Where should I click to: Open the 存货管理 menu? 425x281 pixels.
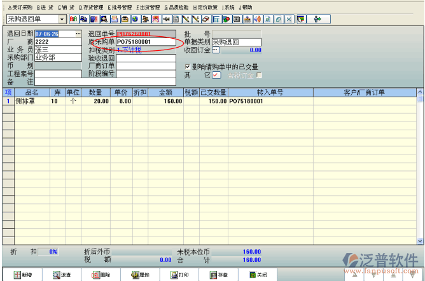tap(90, 7)
